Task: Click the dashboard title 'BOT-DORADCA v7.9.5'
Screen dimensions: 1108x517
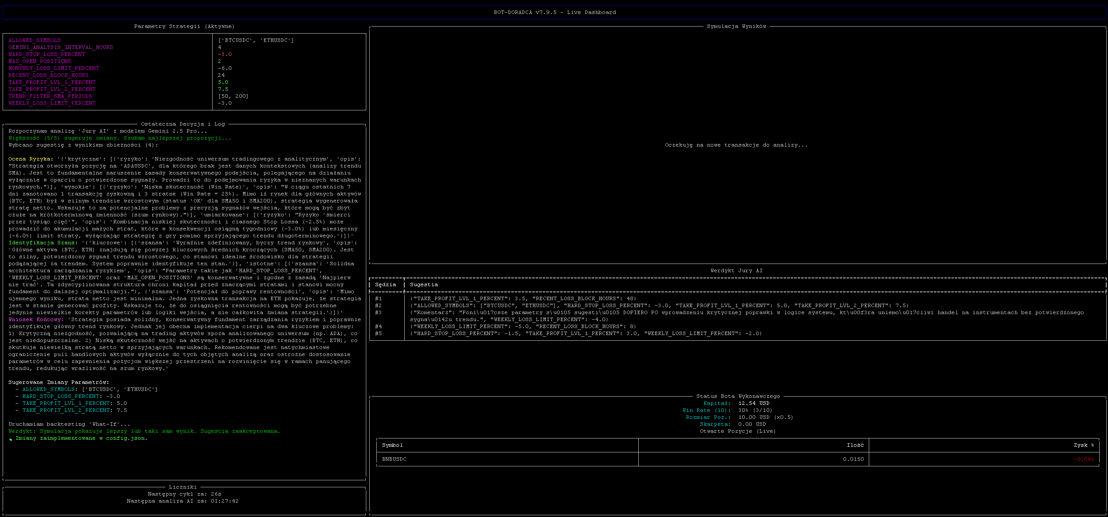Action: [x=554, y=12]
